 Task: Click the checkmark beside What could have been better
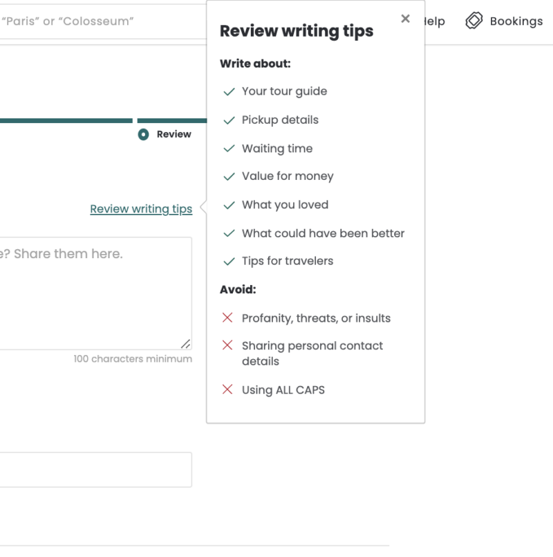(x=229, y=233)
